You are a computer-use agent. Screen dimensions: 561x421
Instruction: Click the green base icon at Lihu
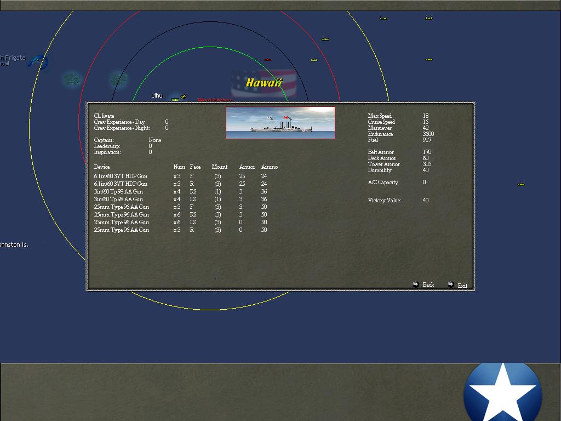(x=175, y=100)
